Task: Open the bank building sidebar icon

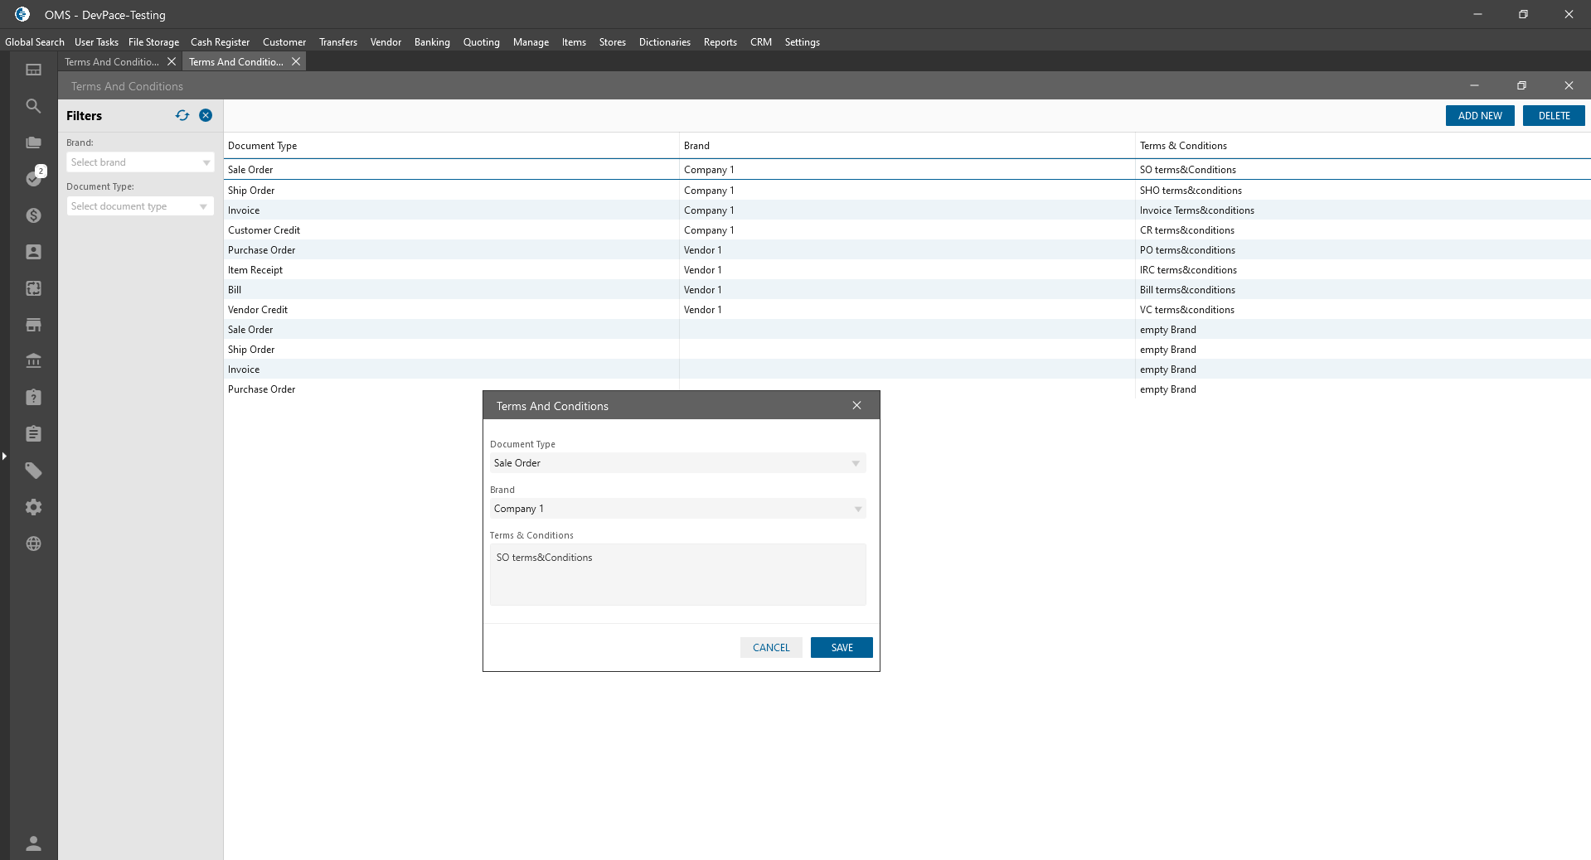Action: click(33, 361)
